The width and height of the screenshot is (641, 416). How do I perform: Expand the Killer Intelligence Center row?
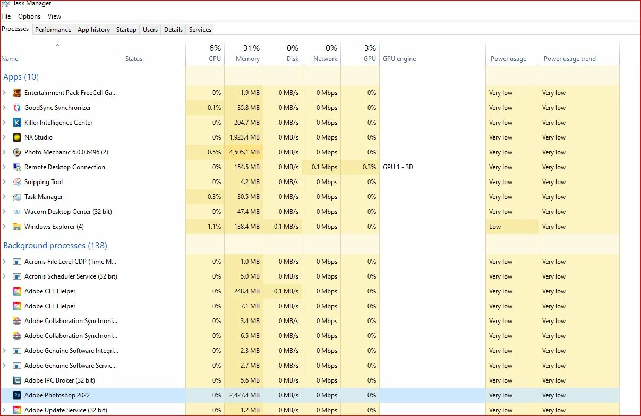4,123
